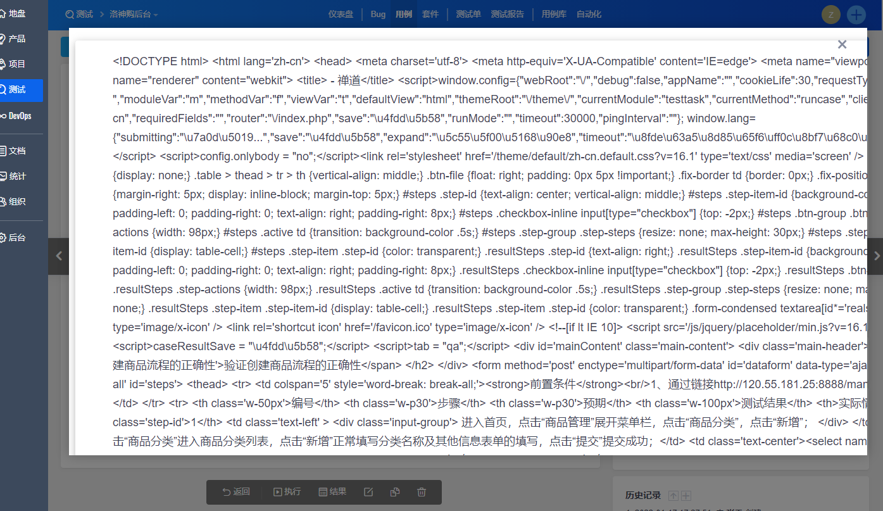Click the delete case trash icon
Viewport: 883px width, 511px height.
tap(422, 492)
